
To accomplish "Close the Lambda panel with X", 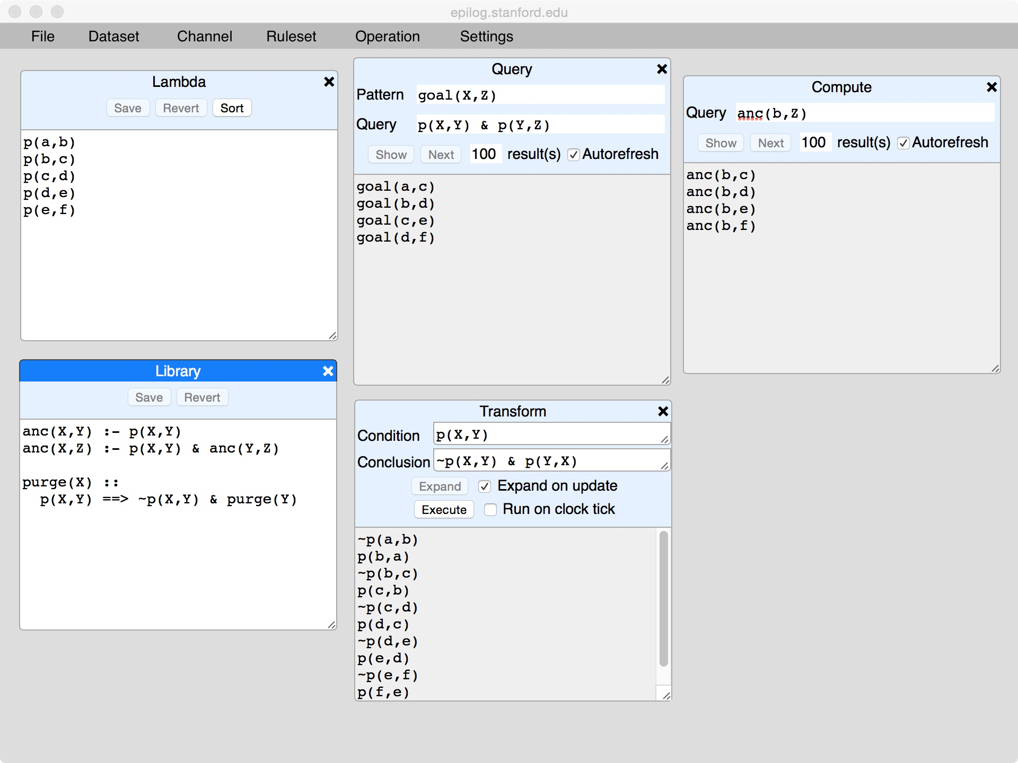I will coord(329,82).
